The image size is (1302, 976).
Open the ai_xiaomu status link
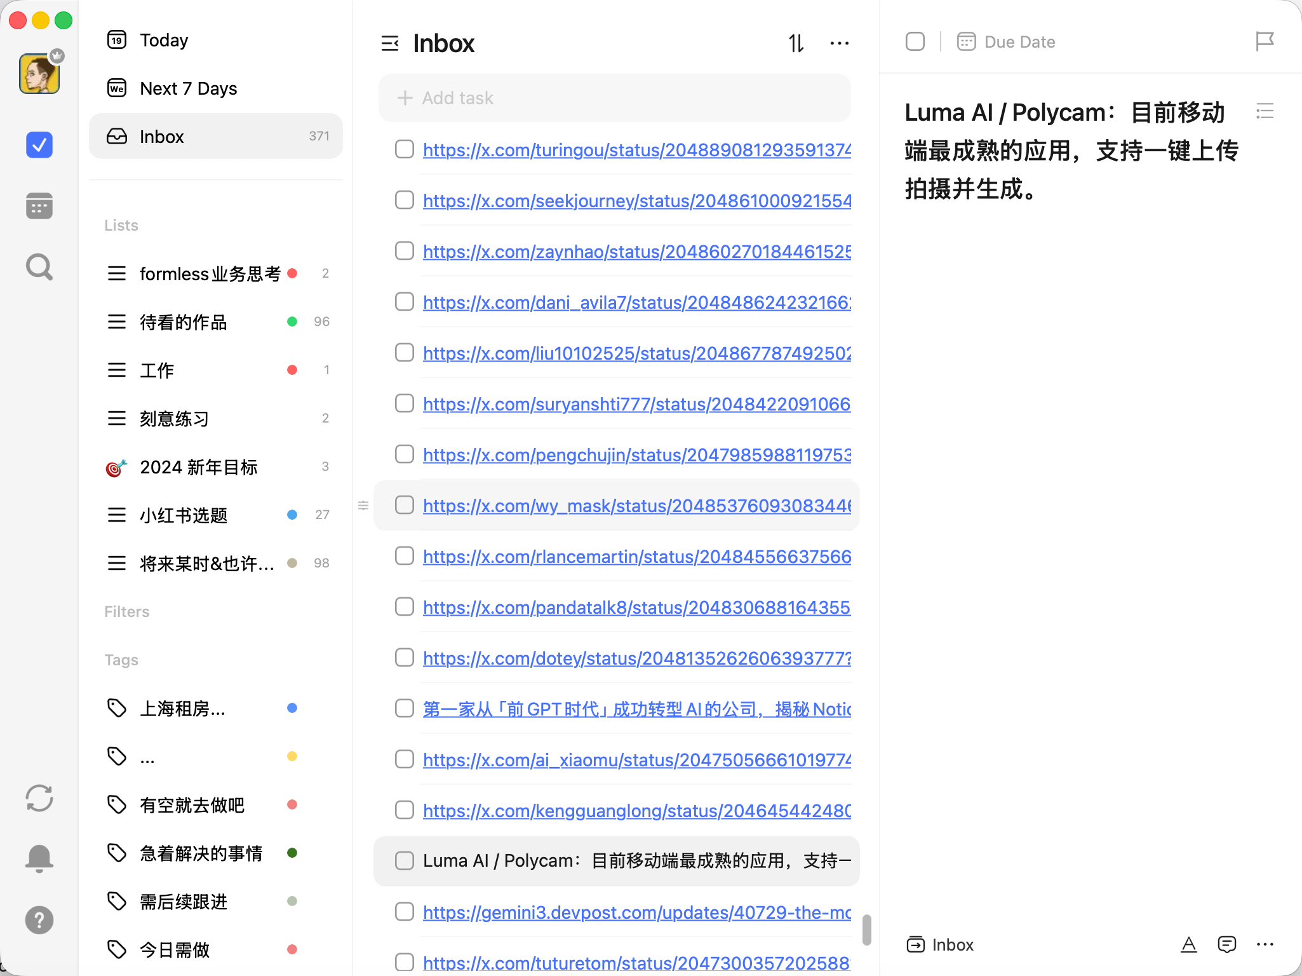click(x=637, y=760)
